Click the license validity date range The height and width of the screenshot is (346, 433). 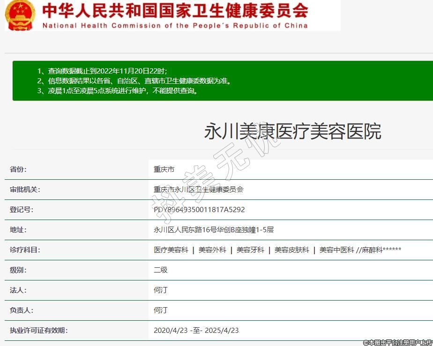click(196, 331)
